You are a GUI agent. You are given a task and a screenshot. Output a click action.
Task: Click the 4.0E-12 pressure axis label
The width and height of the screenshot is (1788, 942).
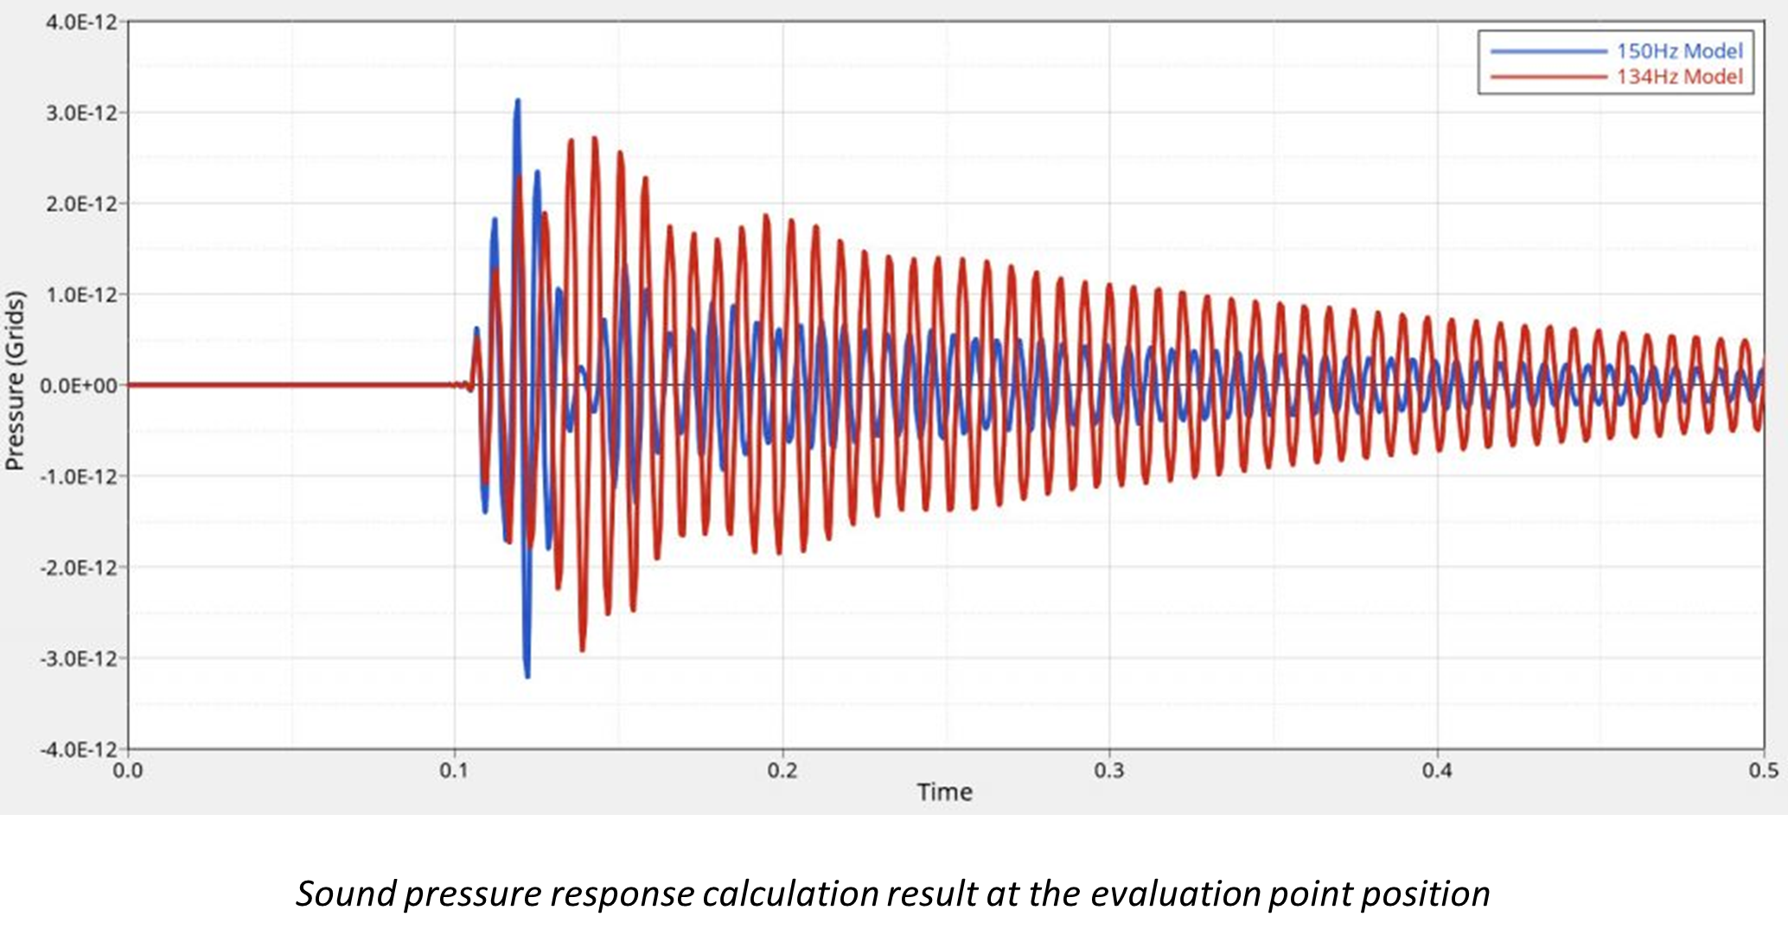[x=80, y=22]
